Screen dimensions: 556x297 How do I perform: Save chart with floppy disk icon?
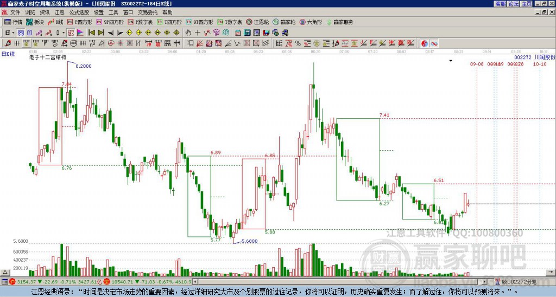point(266,33)
